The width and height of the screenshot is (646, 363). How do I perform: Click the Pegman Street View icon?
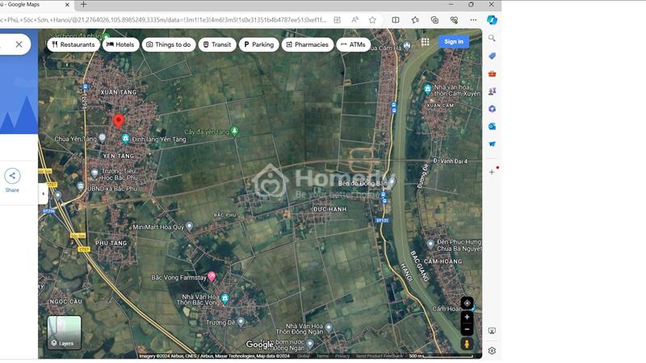pos(467,344)
